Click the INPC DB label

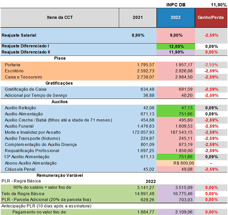click(176, 5)
